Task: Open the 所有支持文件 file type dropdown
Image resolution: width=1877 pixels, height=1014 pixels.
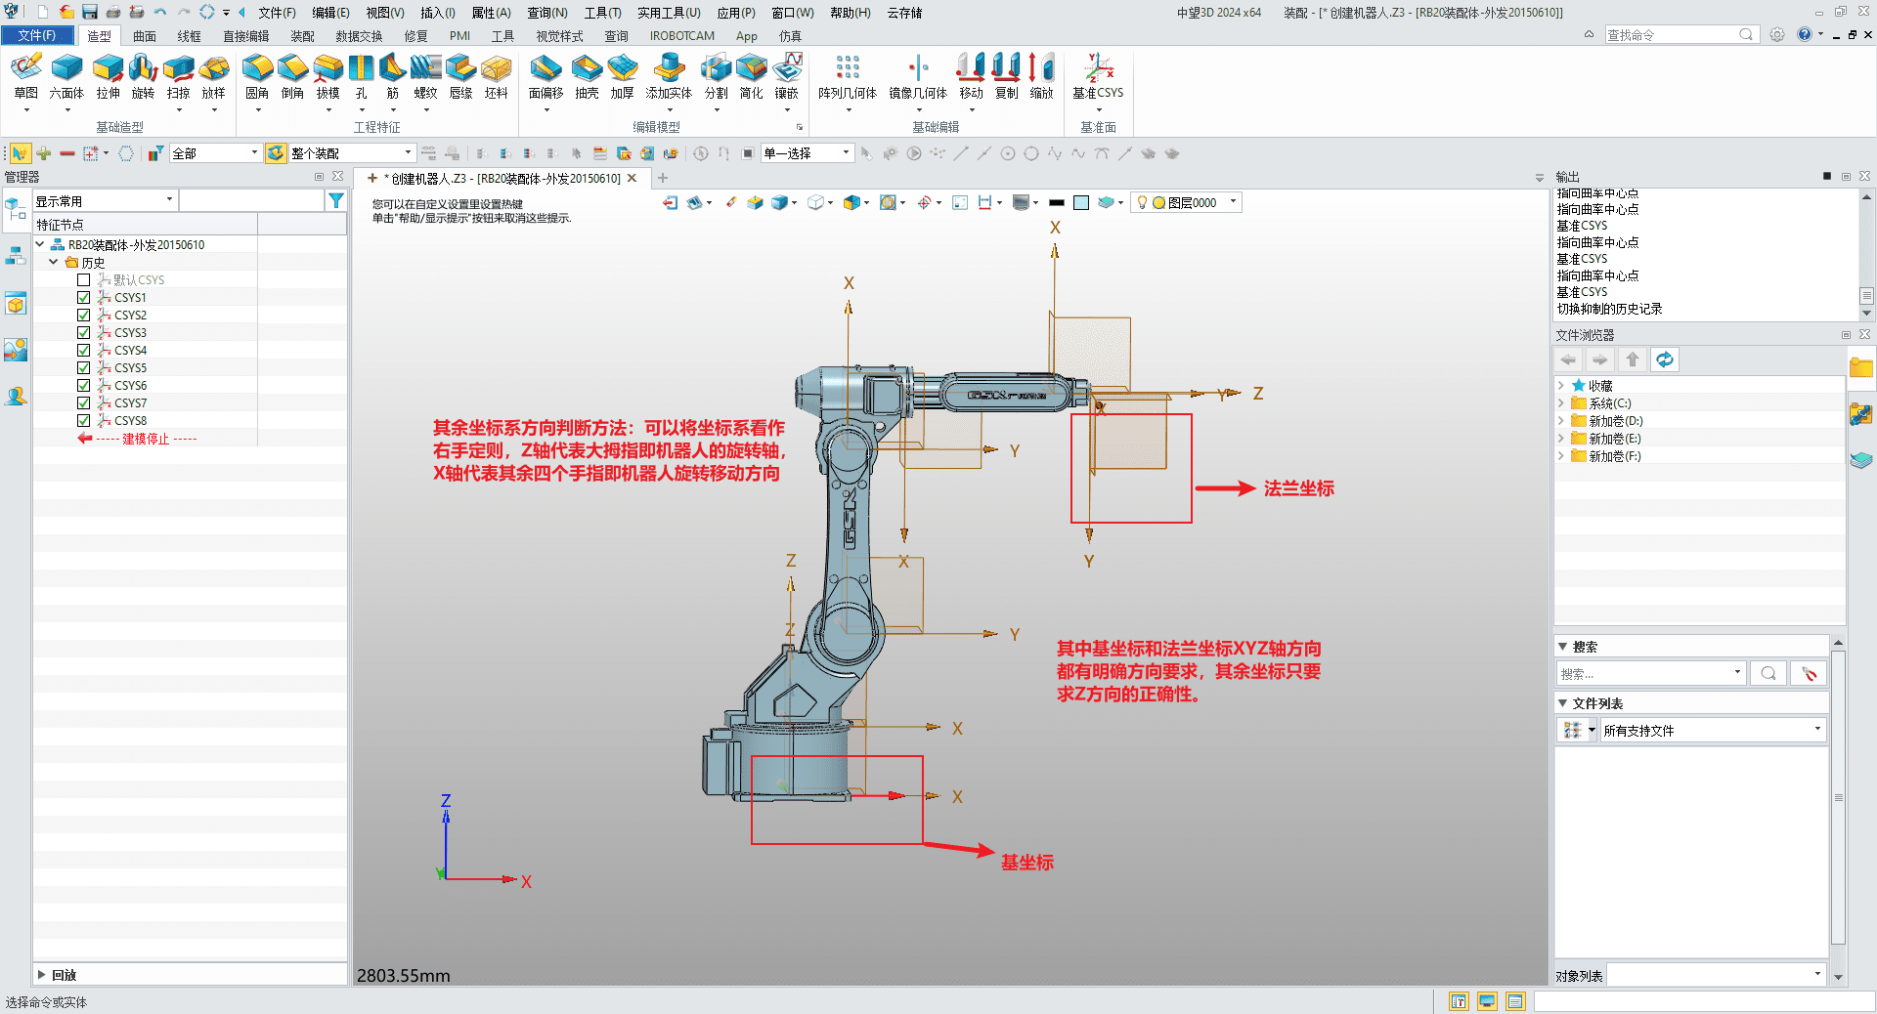Action: (x=1714, y=730)
